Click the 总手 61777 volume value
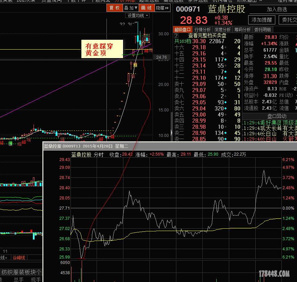The height and width of the screenshot is (282, 297). point(270,50)
